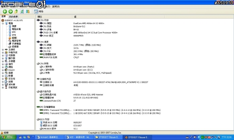Click the 作業系統 Windows flag icon

click(x=6, y=52)
